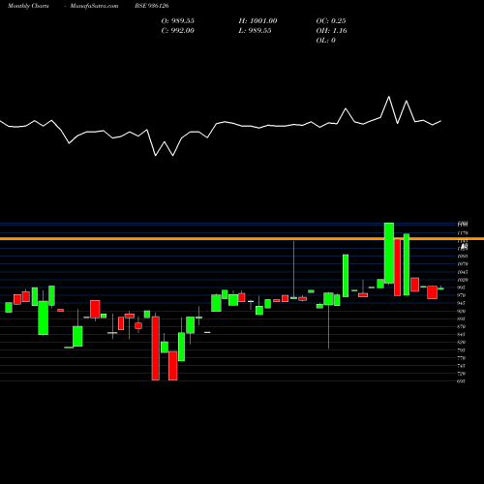Click the 870 price axis label
The height and width of the screenshot is (484, 484).
click(462, 326)
